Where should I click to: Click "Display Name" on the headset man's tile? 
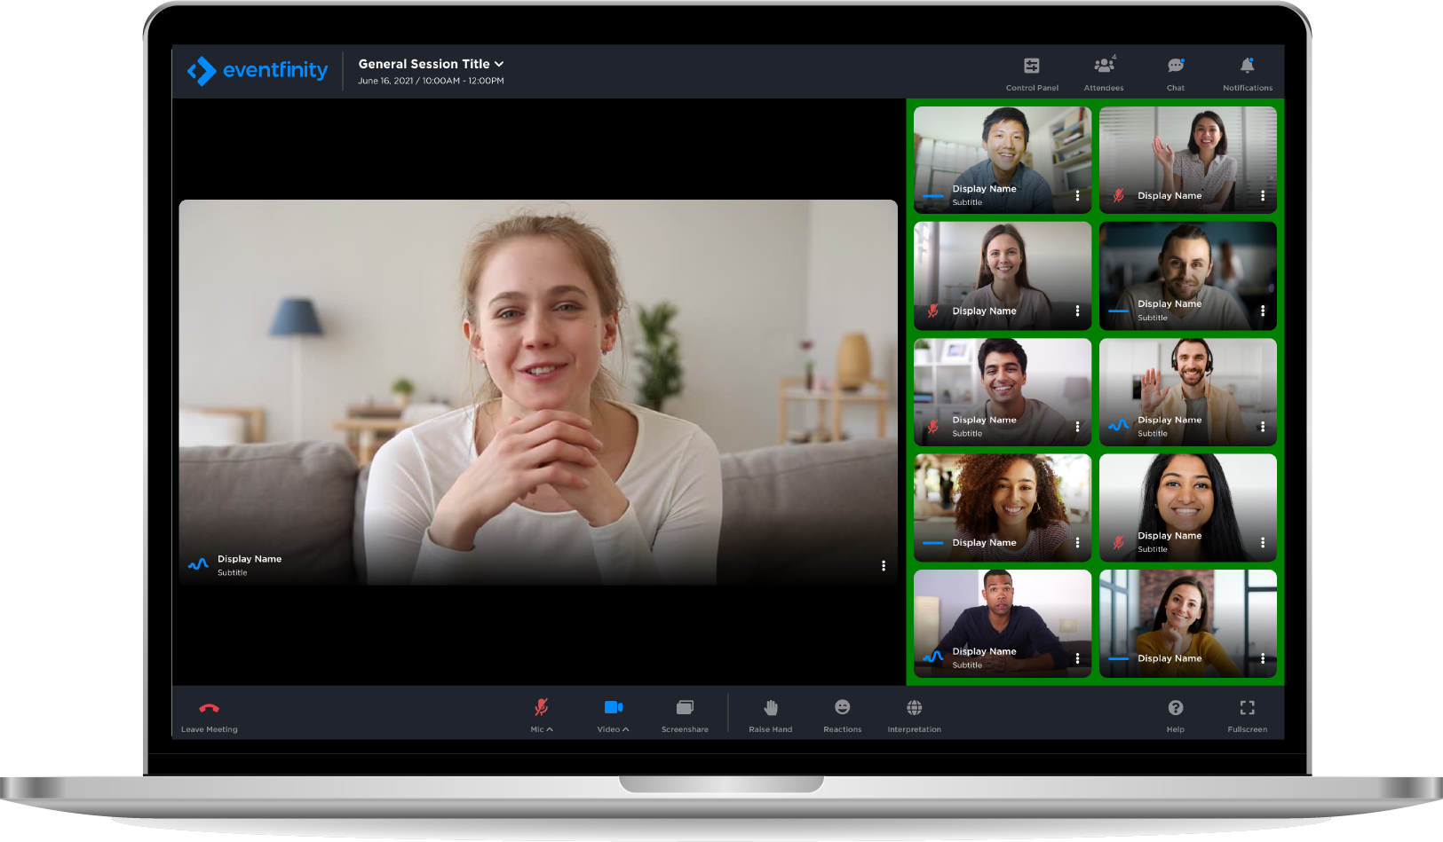point(1169,420)
